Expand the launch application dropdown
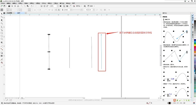The image size is (196, 105). coord(94,6)
